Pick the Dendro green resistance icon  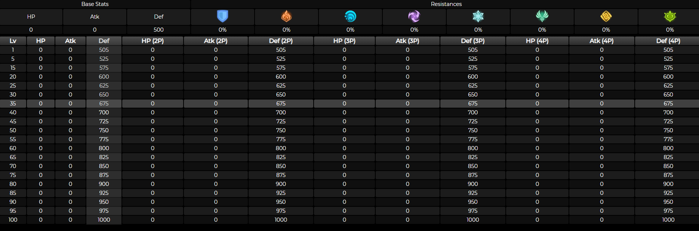tap(670, 16)
